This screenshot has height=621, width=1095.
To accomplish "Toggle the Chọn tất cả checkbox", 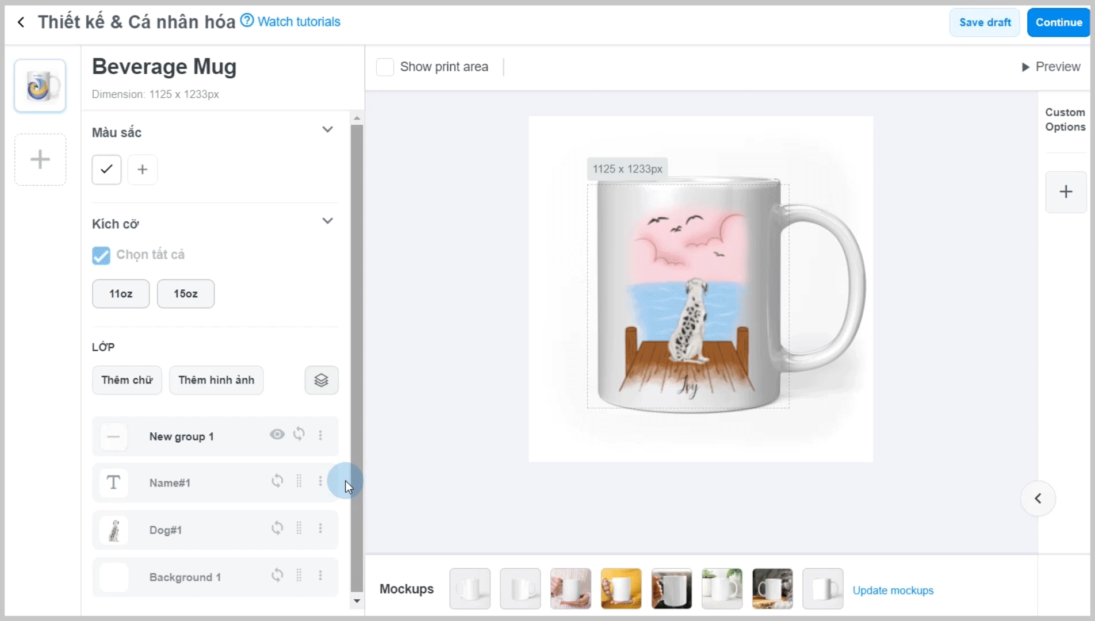I will pyautogui.click(x=101, y=255).
